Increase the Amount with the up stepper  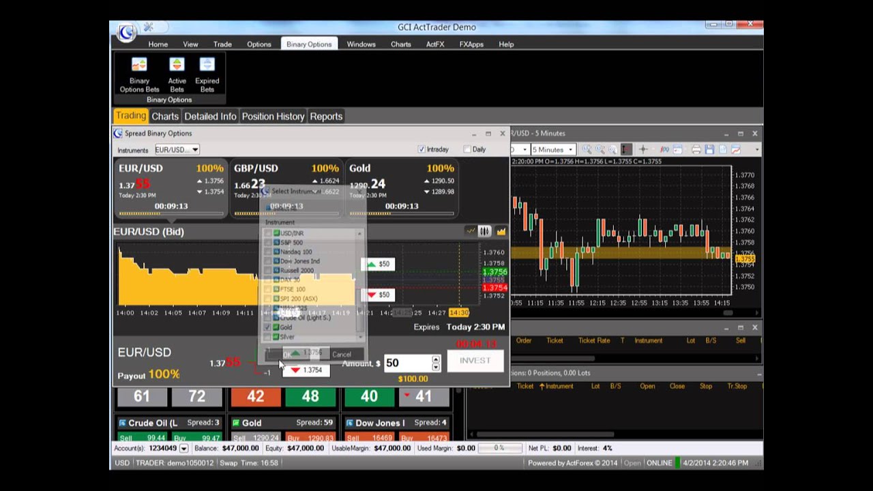[x=436, y=359]
